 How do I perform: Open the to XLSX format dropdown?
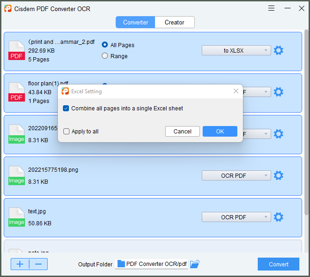click(x=236, y=50)
